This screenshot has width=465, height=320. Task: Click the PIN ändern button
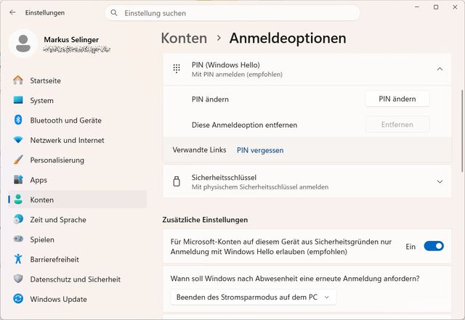pos(397,99)
